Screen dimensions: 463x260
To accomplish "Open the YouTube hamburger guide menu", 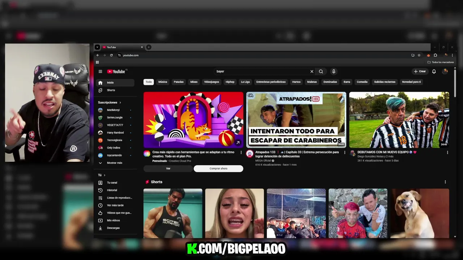I will 100,71.
